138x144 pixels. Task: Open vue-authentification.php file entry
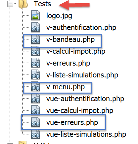pyautogui.click(x=85, y=99)
